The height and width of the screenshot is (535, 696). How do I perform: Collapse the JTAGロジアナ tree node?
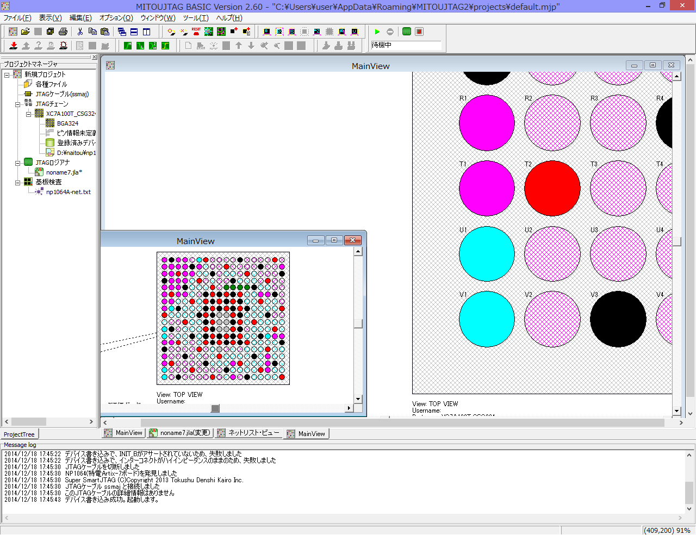[17, 163]
